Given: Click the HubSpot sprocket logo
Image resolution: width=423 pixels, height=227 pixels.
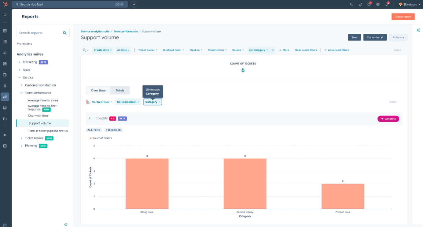Looking at the screenshot, I should (x=5, y=4).
